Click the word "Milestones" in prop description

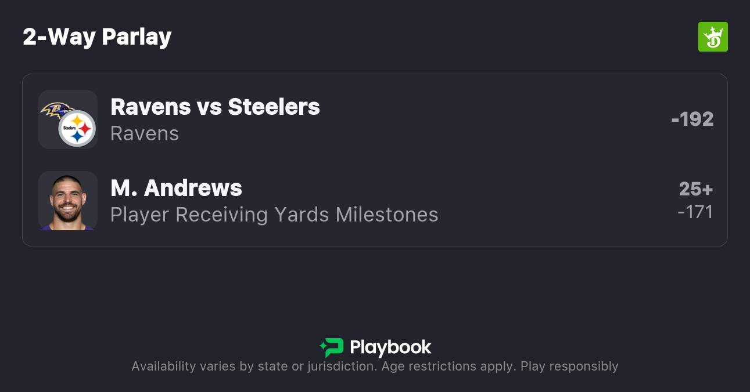click(x=387, y=215)
